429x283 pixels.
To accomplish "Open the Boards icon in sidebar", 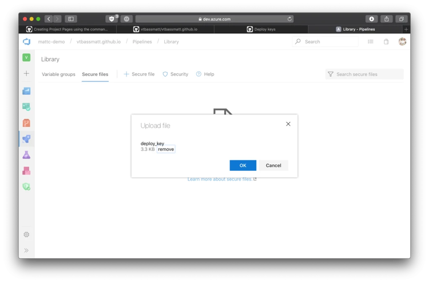I will click(x=26, y=107).
